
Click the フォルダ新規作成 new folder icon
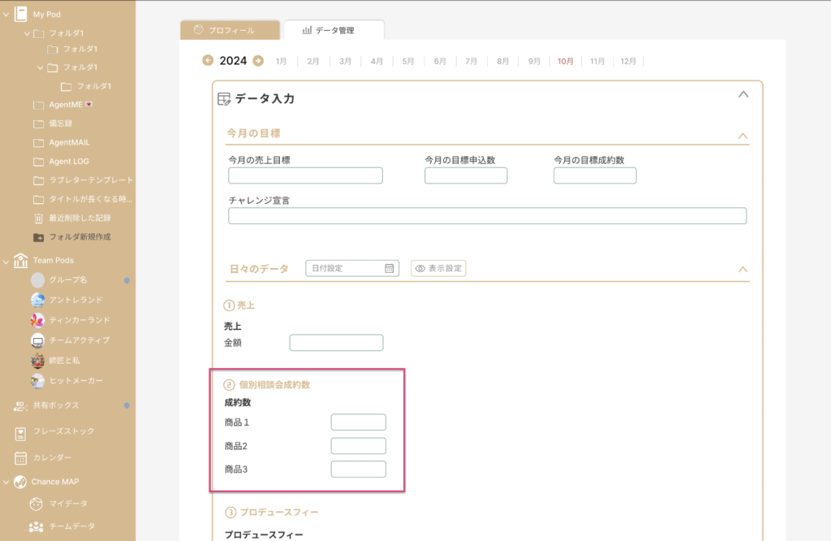click(x=38, y=237)
